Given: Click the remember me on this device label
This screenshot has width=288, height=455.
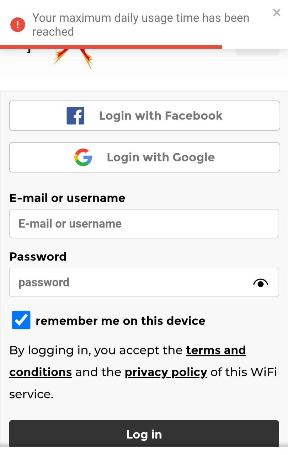Looking at the screenshot, I should click(x=121, y=321).
